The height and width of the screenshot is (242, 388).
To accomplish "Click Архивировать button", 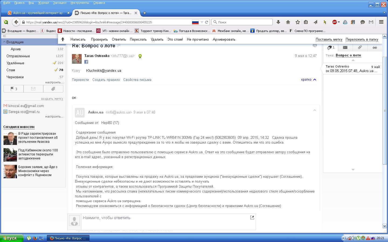I will tap(224, 39).
